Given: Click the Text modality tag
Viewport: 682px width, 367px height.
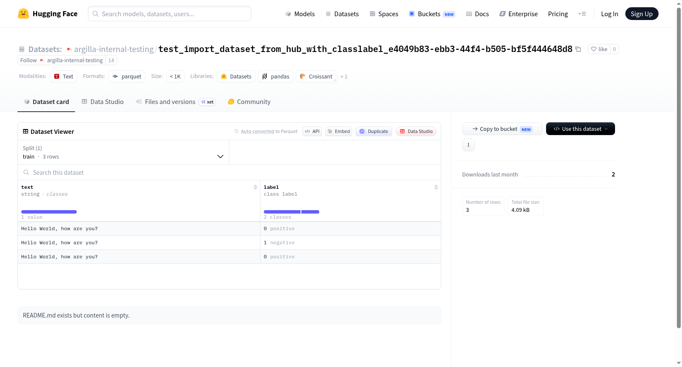Looking at the screenshot, I should click(64, 76).
